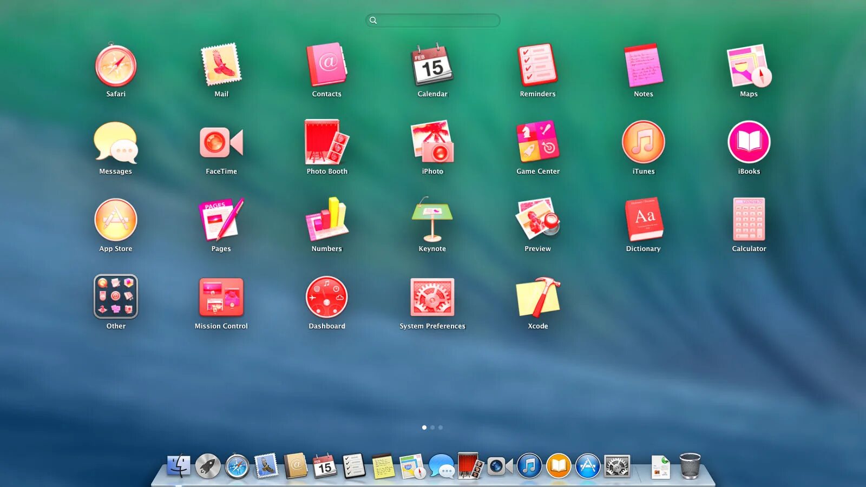Open Contacts in the Launchpad grid

[x=327, y=65]
